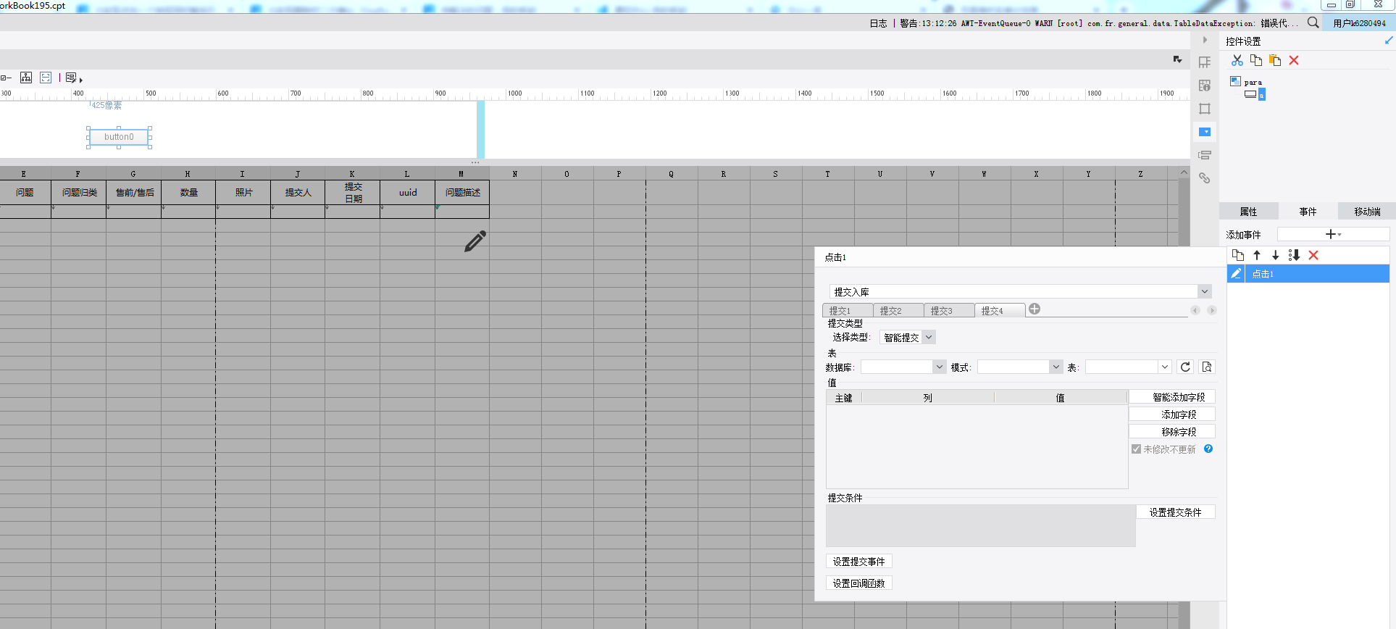Click the vertical scrollbar up arrow

1184,172
